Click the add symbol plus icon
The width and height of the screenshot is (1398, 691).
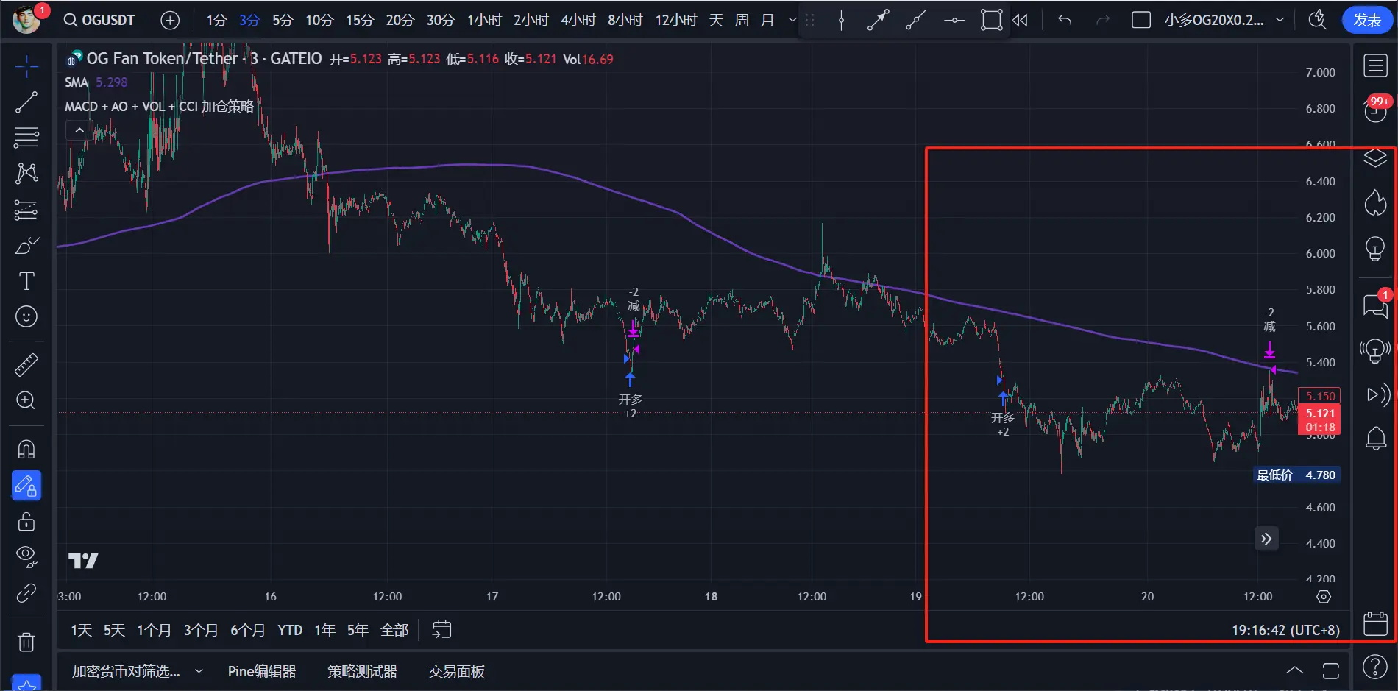(x=170, y=21)
